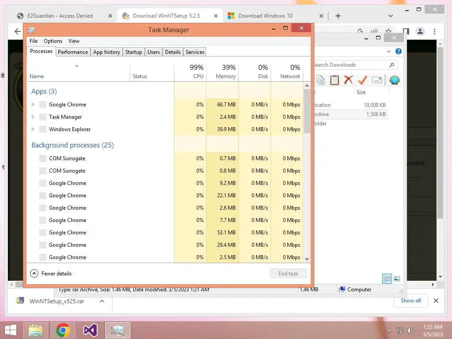Switch to the App history tab
This screenshot has height=339, width=452.
[106, 52]
